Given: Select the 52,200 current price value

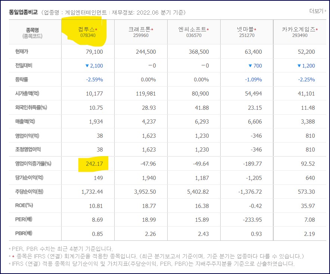Looking at the screenshot, I should point(306,52).
